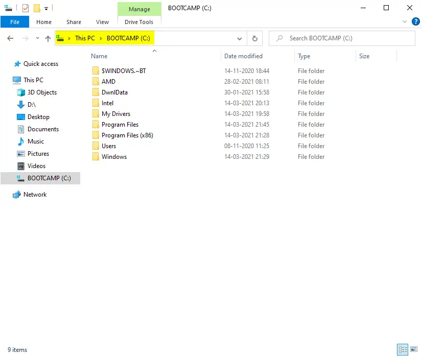Click the New folder quick access icon
422x356 pixels.
tap(37, 8)
